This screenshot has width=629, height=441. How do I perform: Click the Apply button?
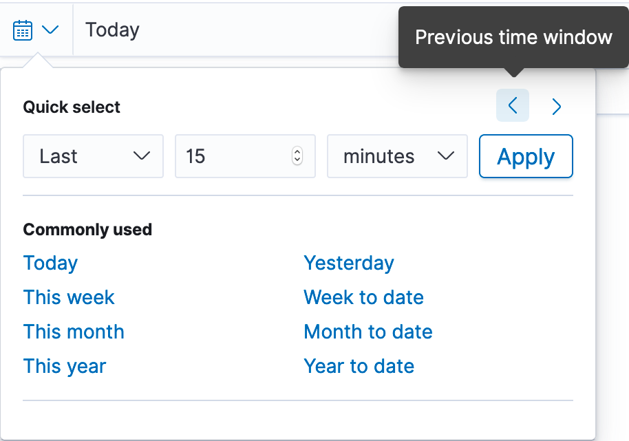pos(526,156)
